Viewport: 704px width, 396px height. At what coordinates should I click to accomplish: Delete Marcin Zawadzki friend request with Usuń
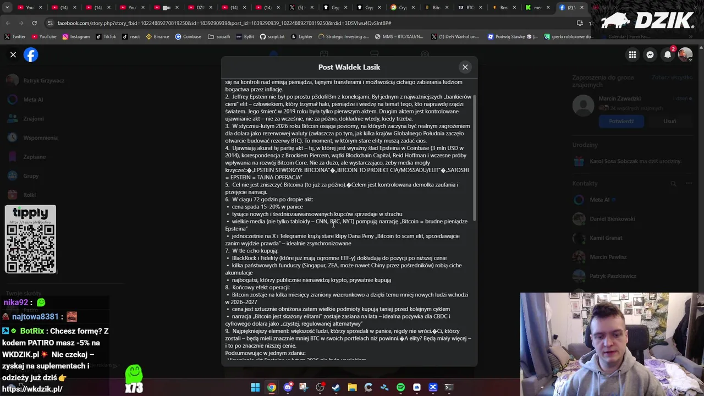coord(669,121)
